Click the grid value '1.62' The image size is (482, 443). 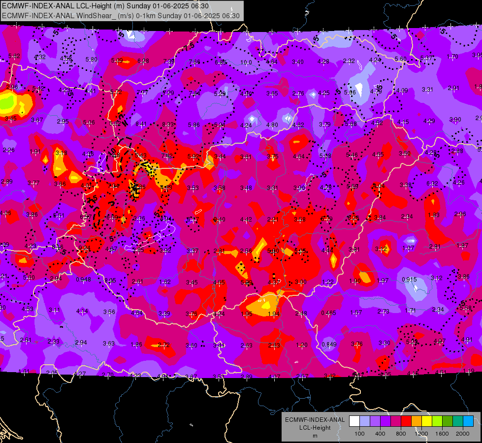click(x=165, y=282)
